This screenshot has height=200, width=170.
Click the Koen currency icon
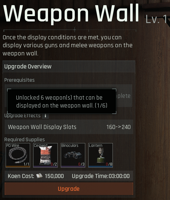(x=39, y=176)
